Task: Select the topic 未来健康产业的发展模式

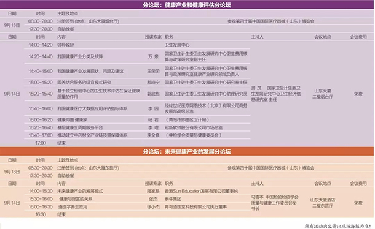Action: click(x=80, y=191)
